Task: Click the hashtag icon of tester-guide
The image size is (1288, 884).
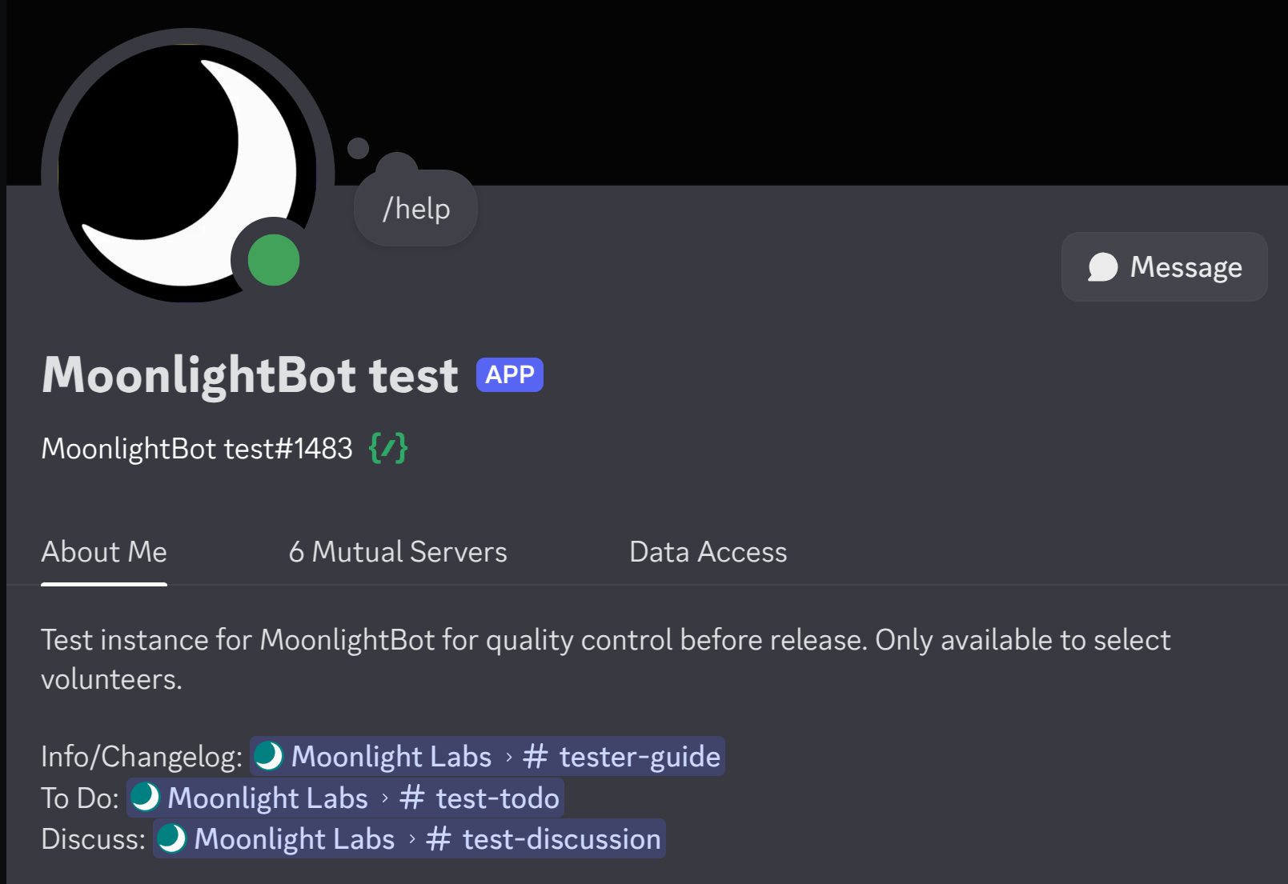Action: click(x=537, y=756)
